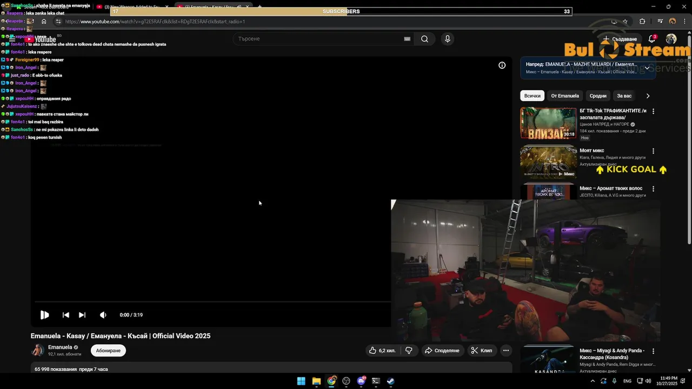Select the За вас filter chip
Viewport: 692px width, 389px height.
624,96
